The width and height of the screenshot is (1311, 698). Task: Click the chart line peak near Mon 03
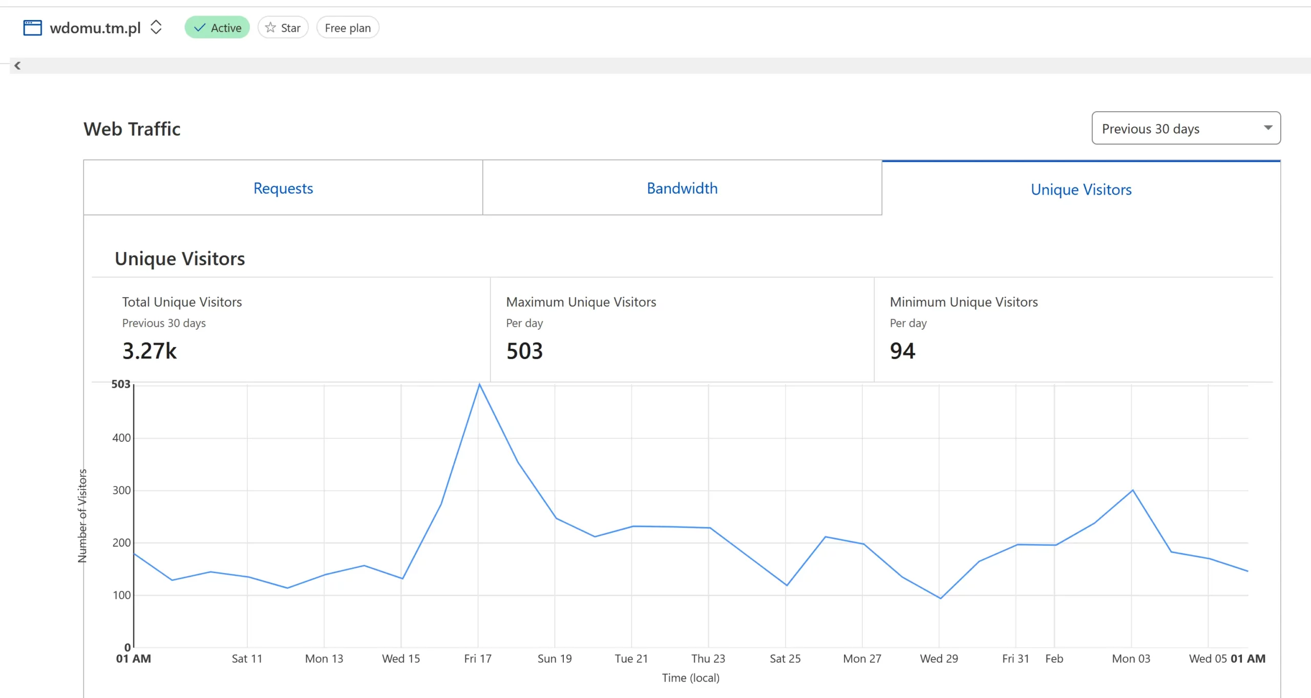tap(1133, 490)
